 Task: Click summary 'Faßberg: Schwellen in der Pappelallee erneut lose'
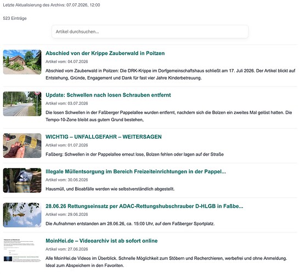[134, 155]
